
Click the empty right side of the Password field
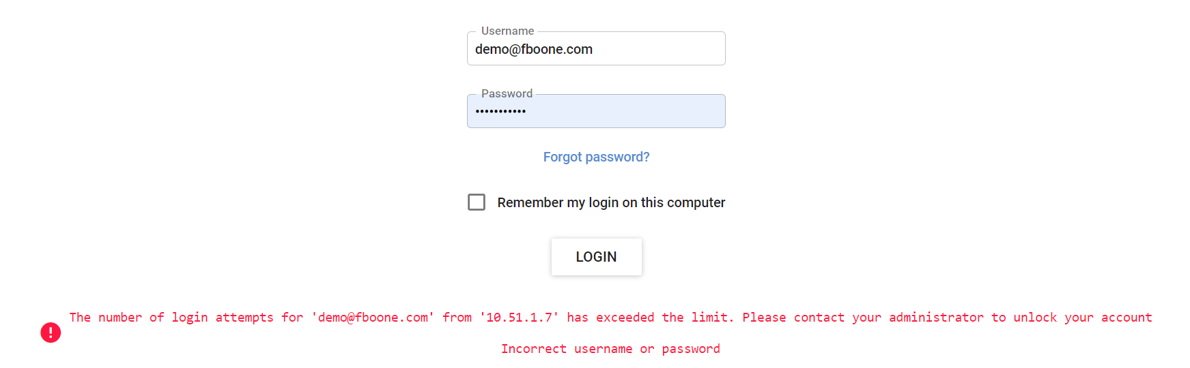[625, 111]
